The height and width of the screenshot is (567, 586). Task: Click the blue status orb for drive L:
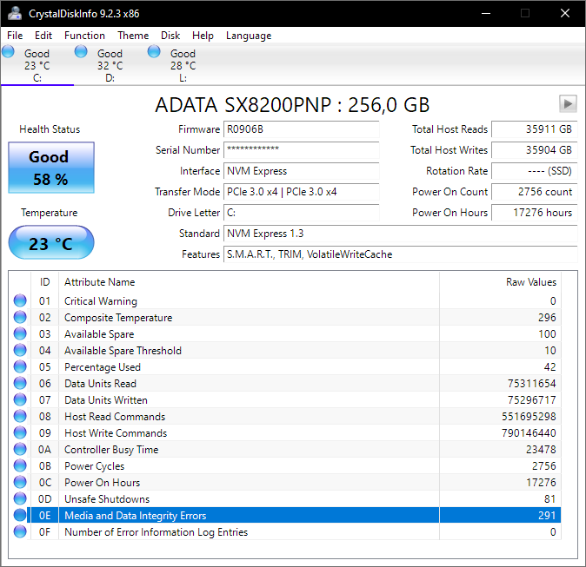click(x=154, y=51)
